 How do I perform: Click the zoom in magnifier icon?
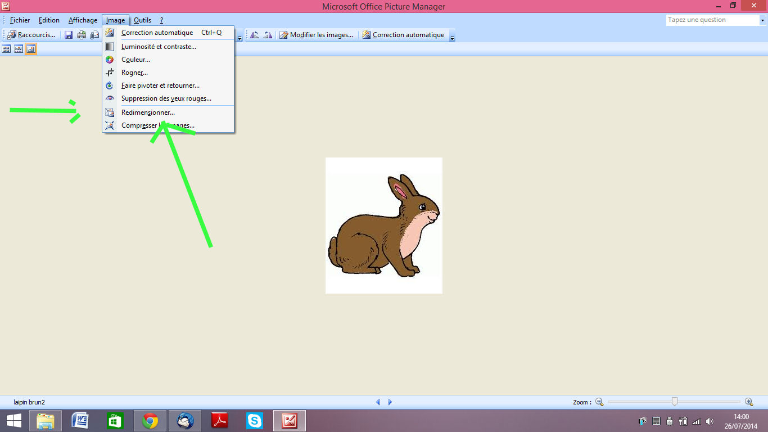(749, 402)
